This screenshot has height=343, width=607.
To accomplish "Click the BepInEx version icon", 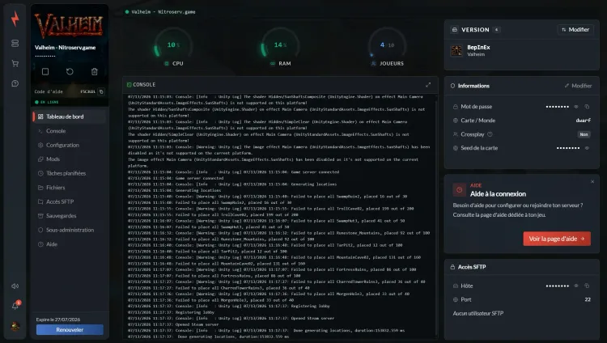I will point(456,50).
